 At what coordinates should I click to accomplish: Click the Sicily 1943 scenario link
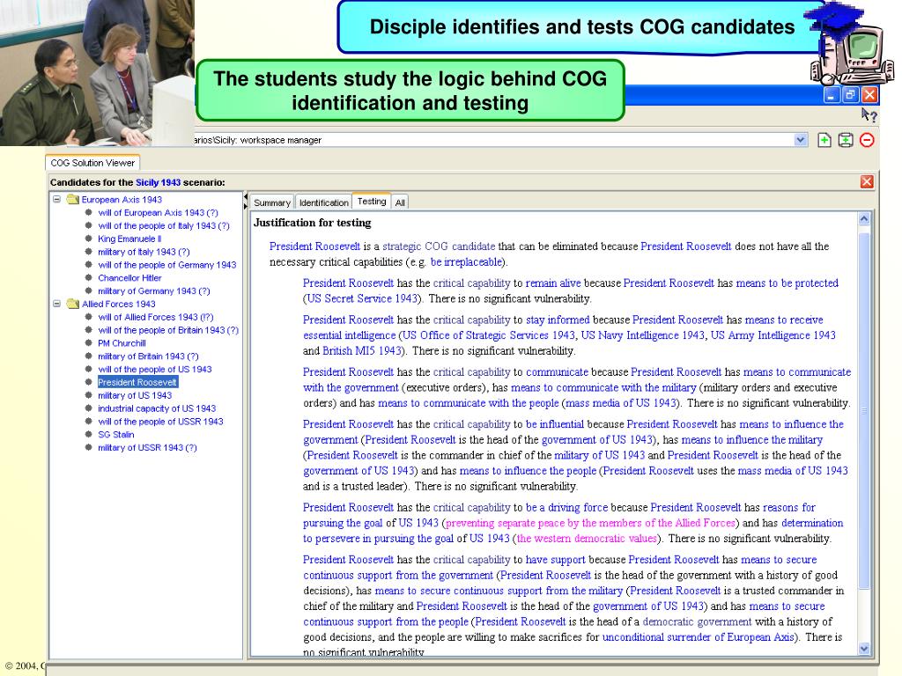159,182
